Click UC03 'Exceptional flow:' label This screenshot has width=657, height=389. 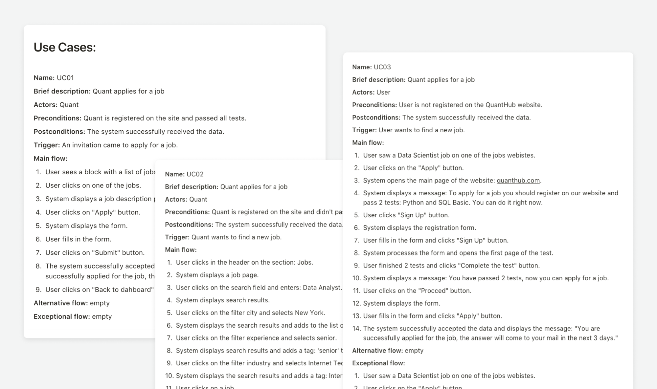point(378,363)
